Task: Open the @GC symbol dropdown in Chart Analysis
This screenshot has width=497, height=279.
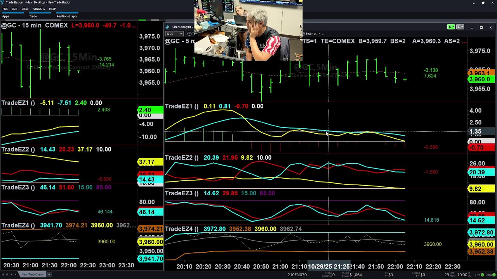Action: pyautogui.click(x=174, y=34)
